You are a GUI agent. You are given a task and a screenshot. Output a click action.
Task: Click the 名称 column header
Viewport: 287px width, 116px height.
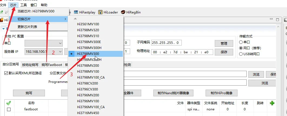pyautogui.click(x=31, y=103)
